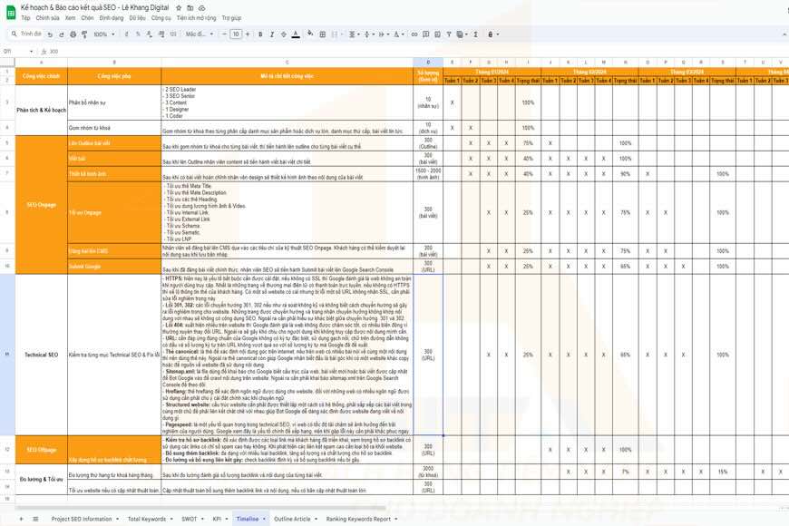
Task: Open the borders options
Action: pos(323,34)
